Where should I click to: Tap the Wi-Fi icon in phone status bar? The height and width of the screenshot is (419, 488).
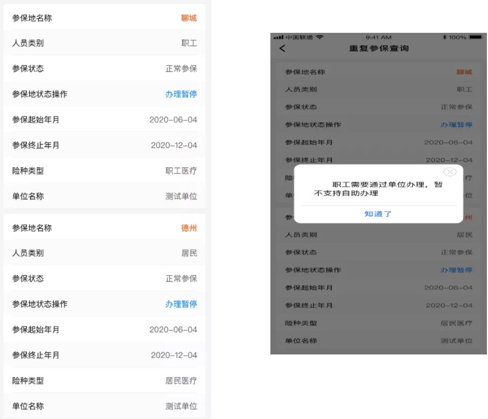tap(320, 37)
